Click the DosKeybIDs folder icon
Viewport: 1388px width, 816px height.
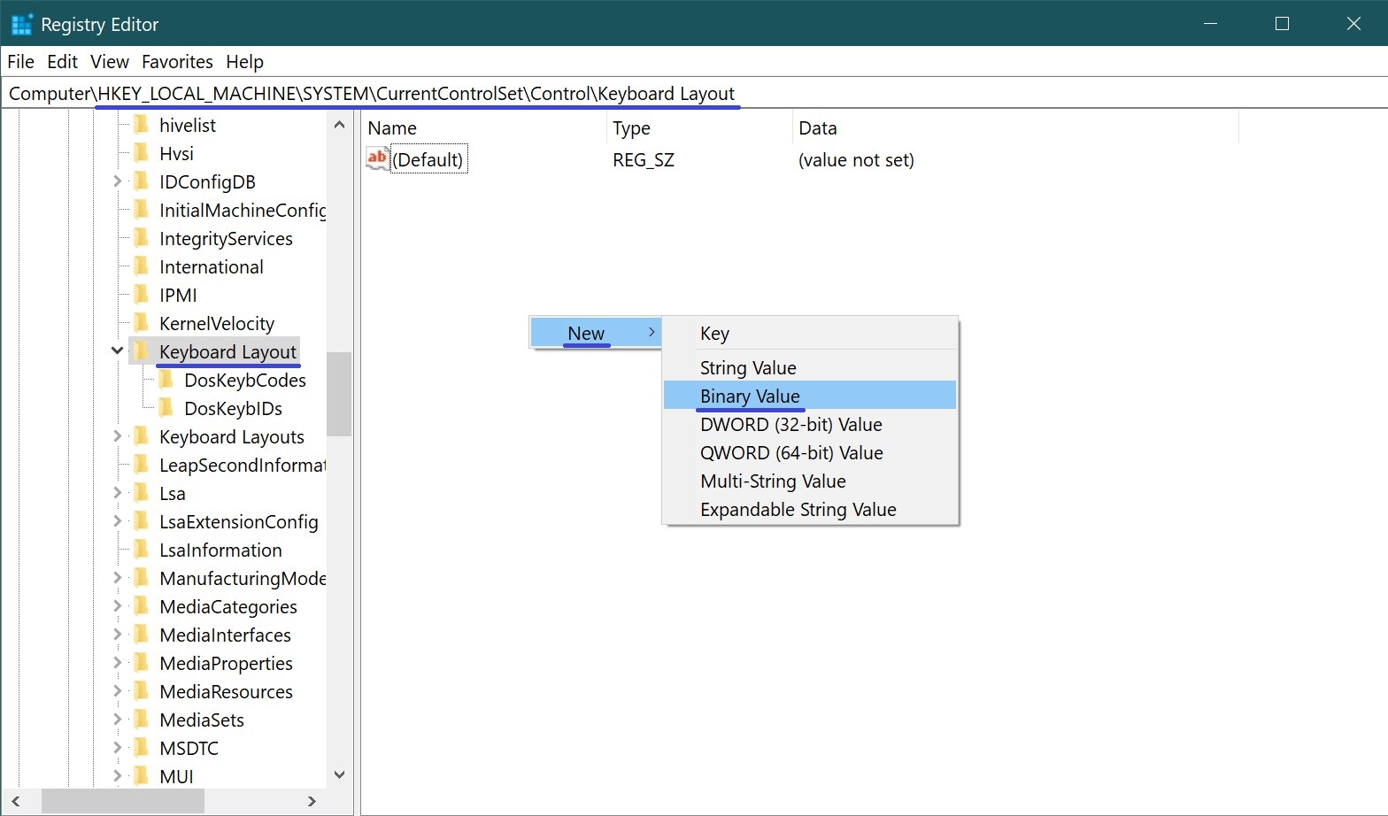pyautogui.click(x=166, y=408)
